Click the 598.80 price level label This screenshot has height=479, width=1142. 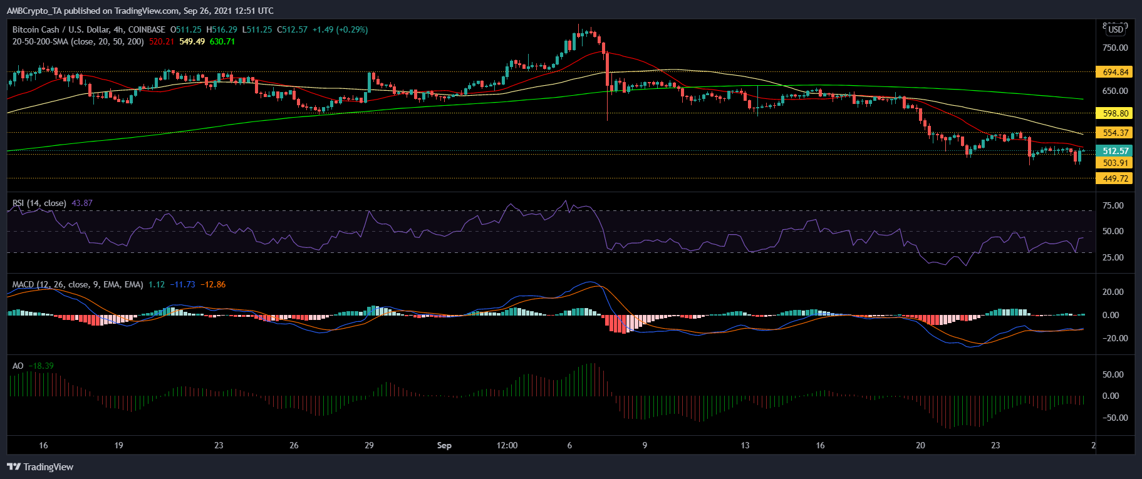click(1115, 113)
